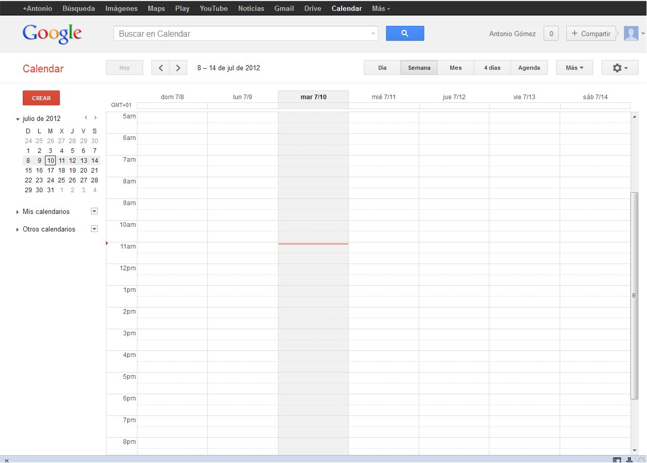The width and height of the screenshot is (647, 463).
Task: Click the red CREAR button
Action: pyautogui.click(x=41, y=98)
